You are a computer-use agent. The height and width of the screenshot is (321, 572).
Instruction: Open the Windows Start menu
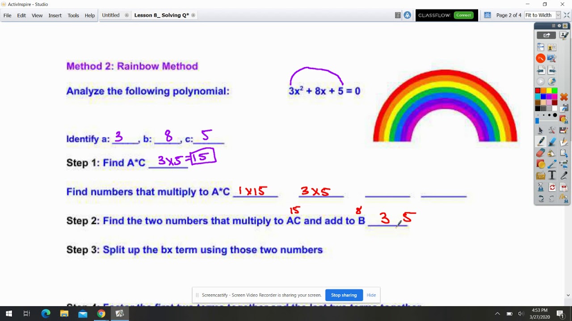pos(9,314)
